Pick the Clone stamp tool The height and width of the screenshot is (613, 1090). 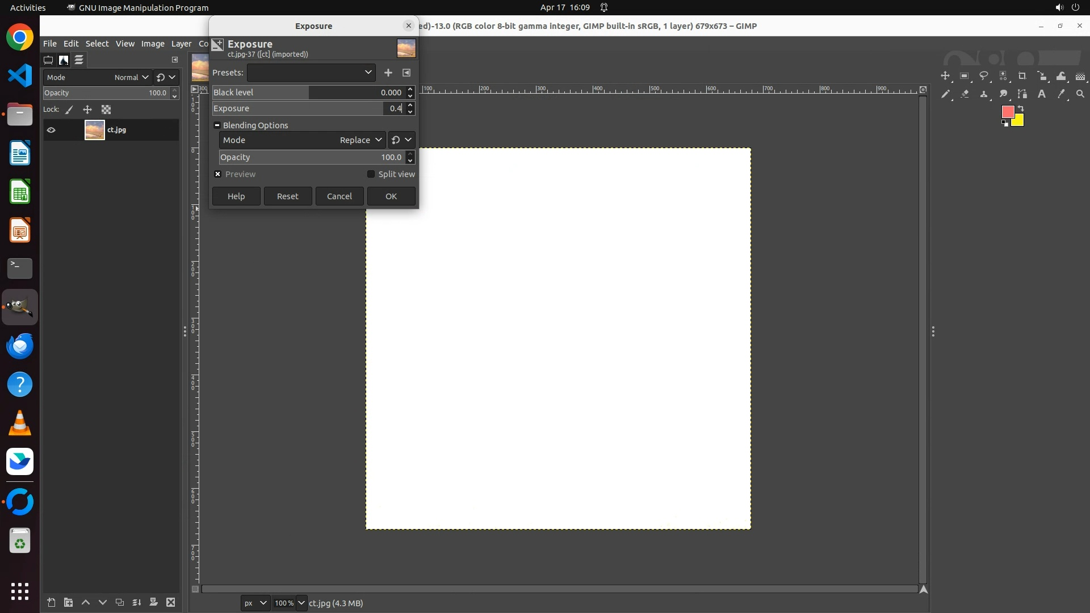(x=984, y=94)
